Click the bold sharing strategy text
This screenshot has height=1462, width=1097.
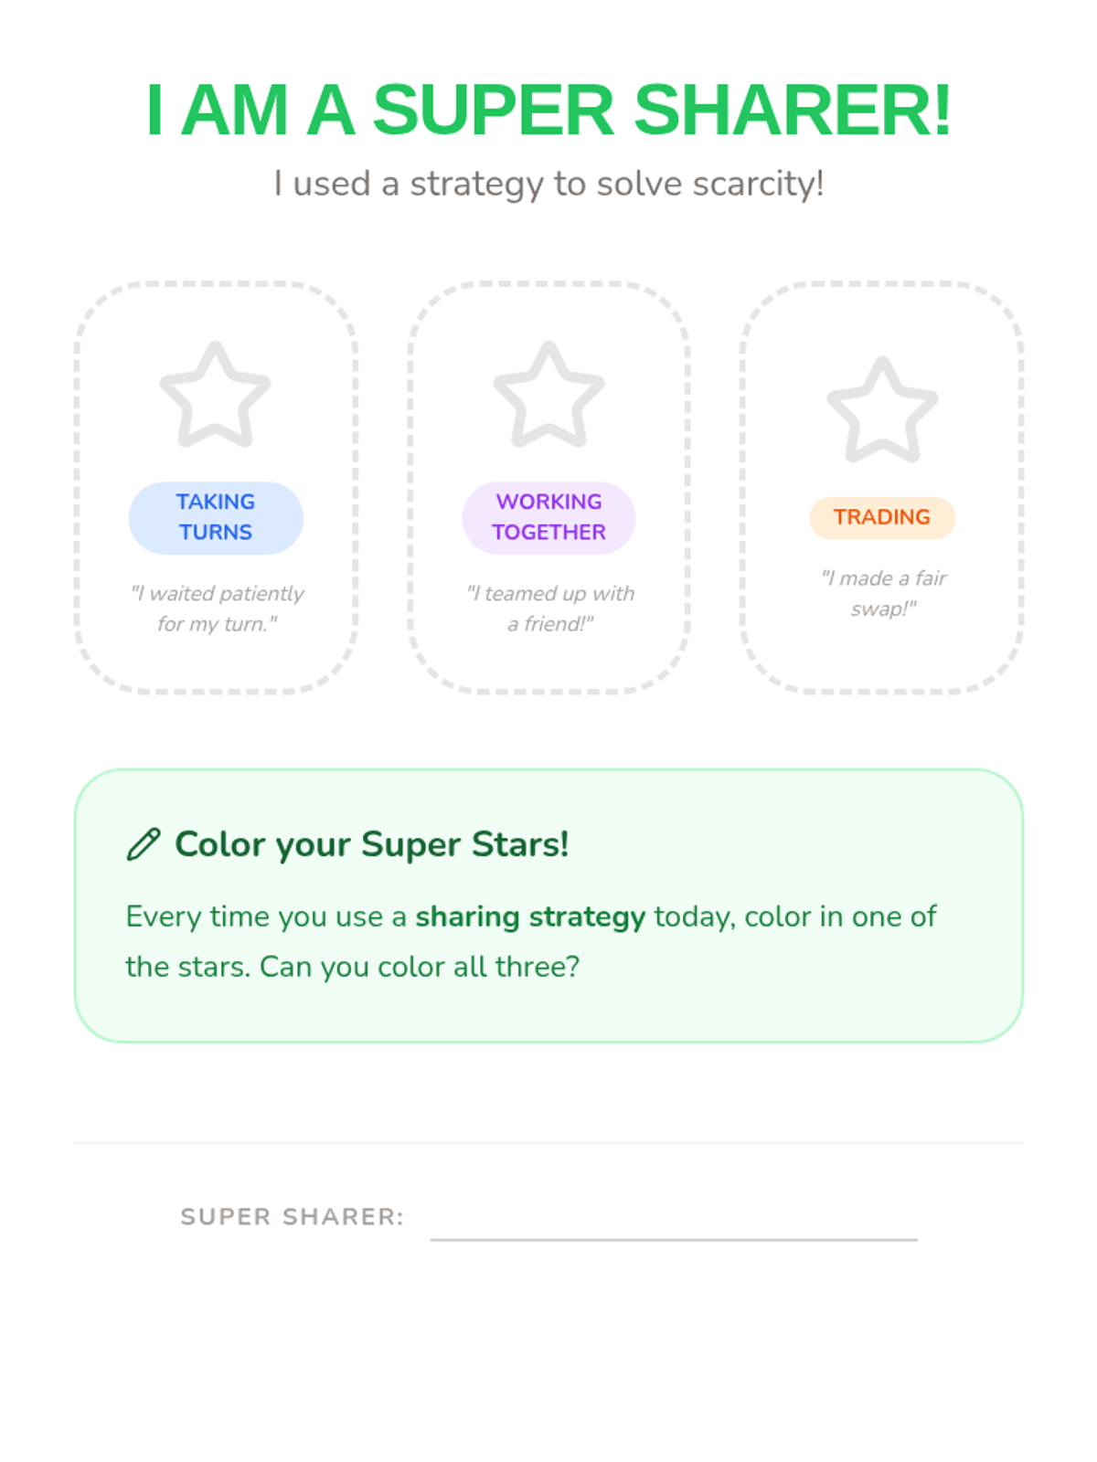530,916
